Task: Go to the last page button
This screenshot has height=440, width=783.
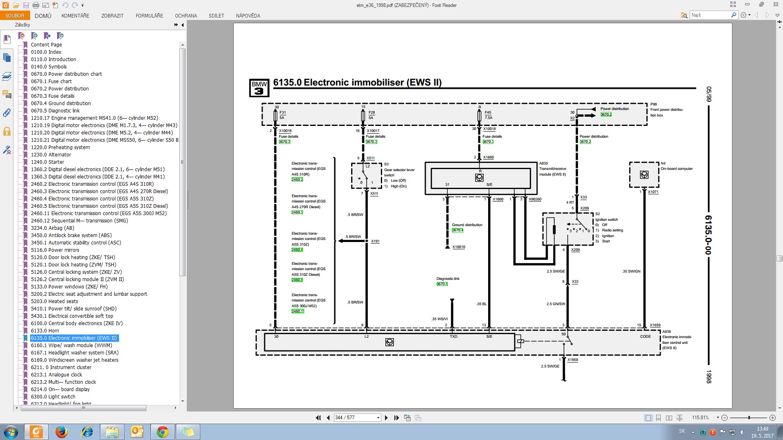Action: tap(396, 418)
